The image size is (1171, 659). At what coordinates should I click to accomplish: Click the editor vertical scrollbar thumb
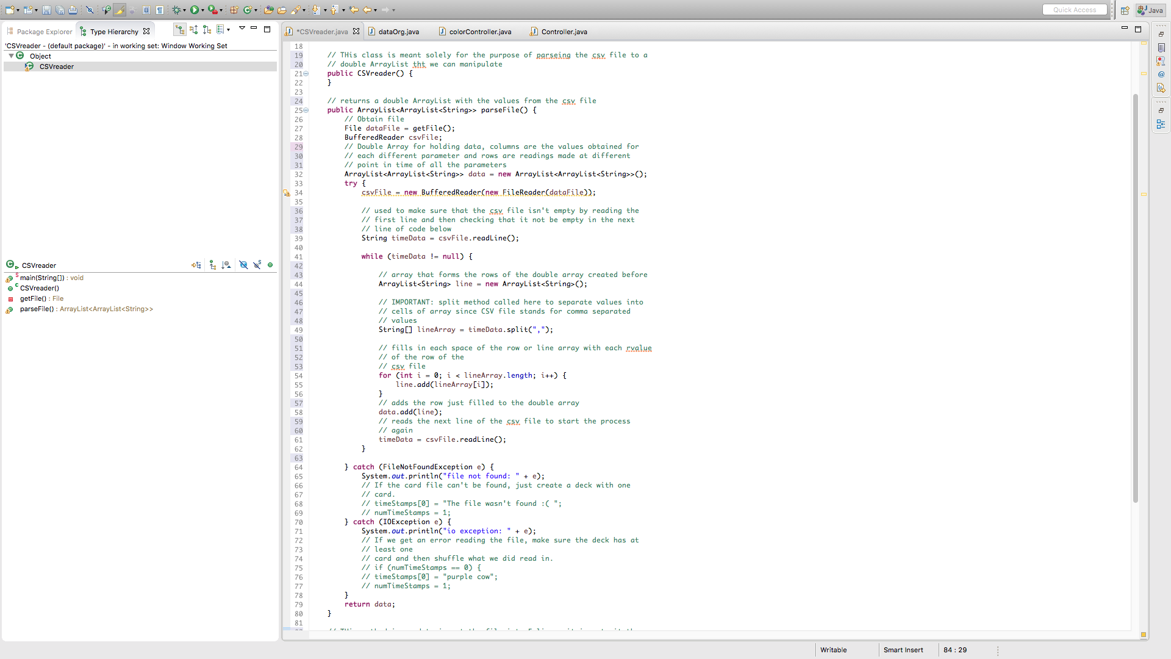(x=1136, y=298)
